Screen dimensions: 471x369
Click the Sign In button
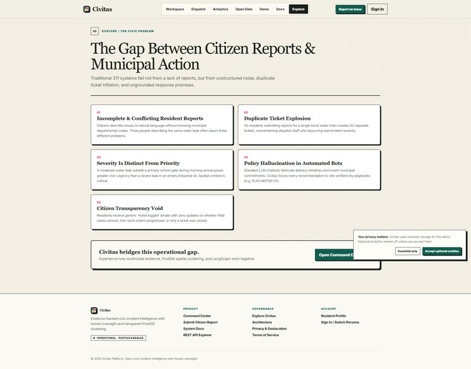pyautogui.click(x=378, y=9)
